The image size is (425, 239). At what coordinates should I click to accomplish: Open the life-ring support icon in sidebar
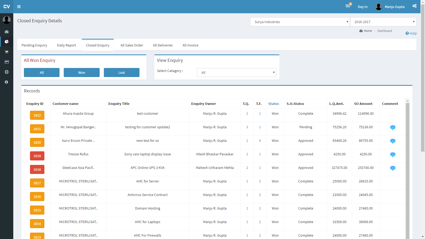pyautogui.click(x=7, y=72)
